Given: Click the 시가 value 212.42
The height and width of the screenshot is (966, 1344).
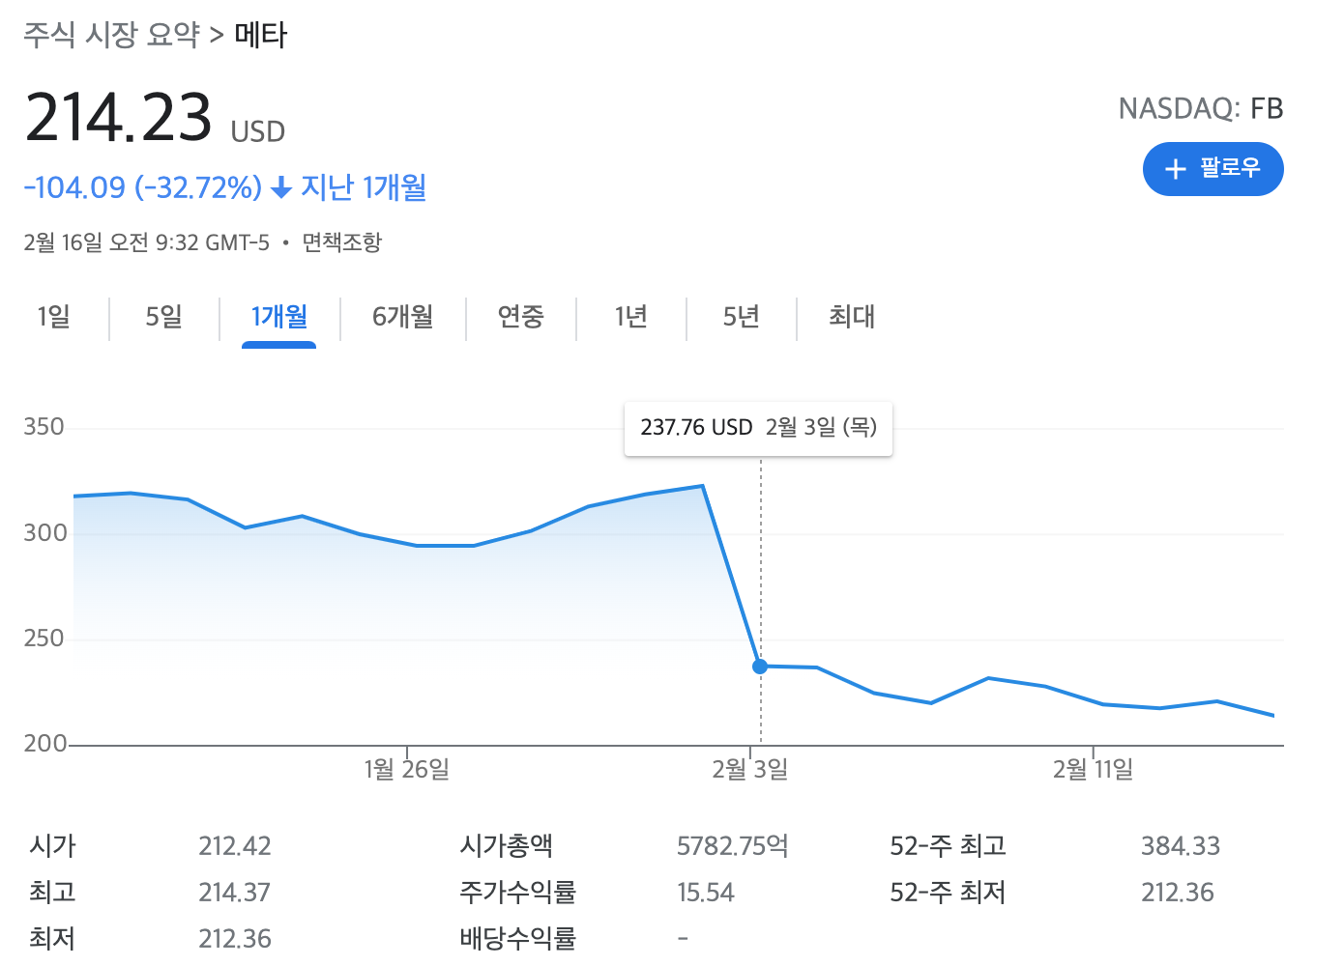Looking at the screenshot, I should pos(235,846).
